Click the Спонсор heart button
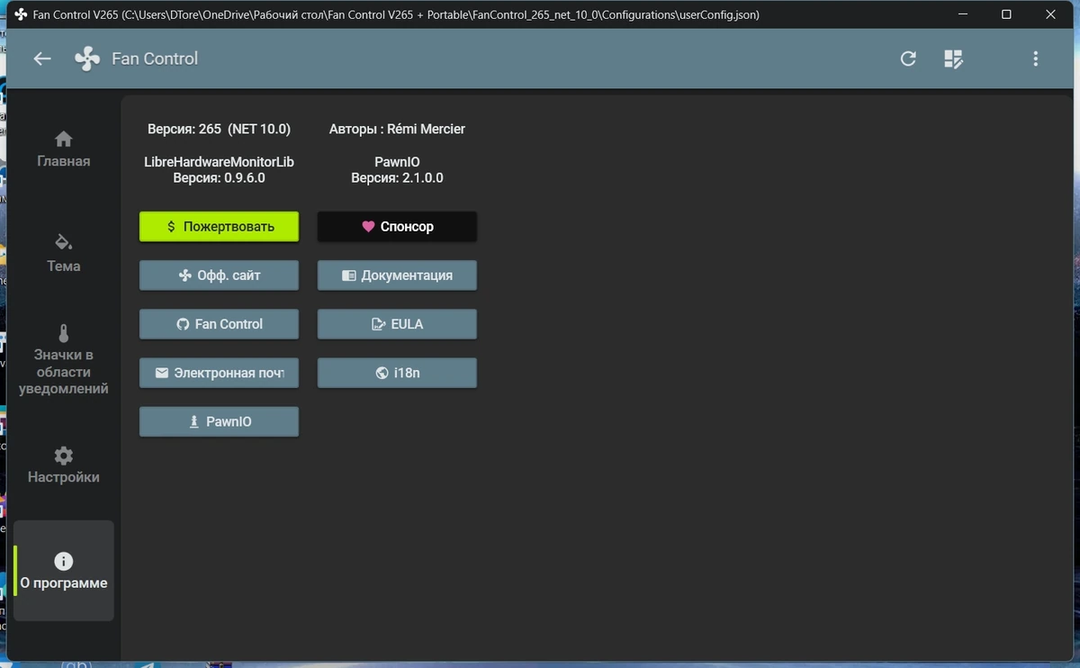The image size is (1080, 668). [397, 227]
